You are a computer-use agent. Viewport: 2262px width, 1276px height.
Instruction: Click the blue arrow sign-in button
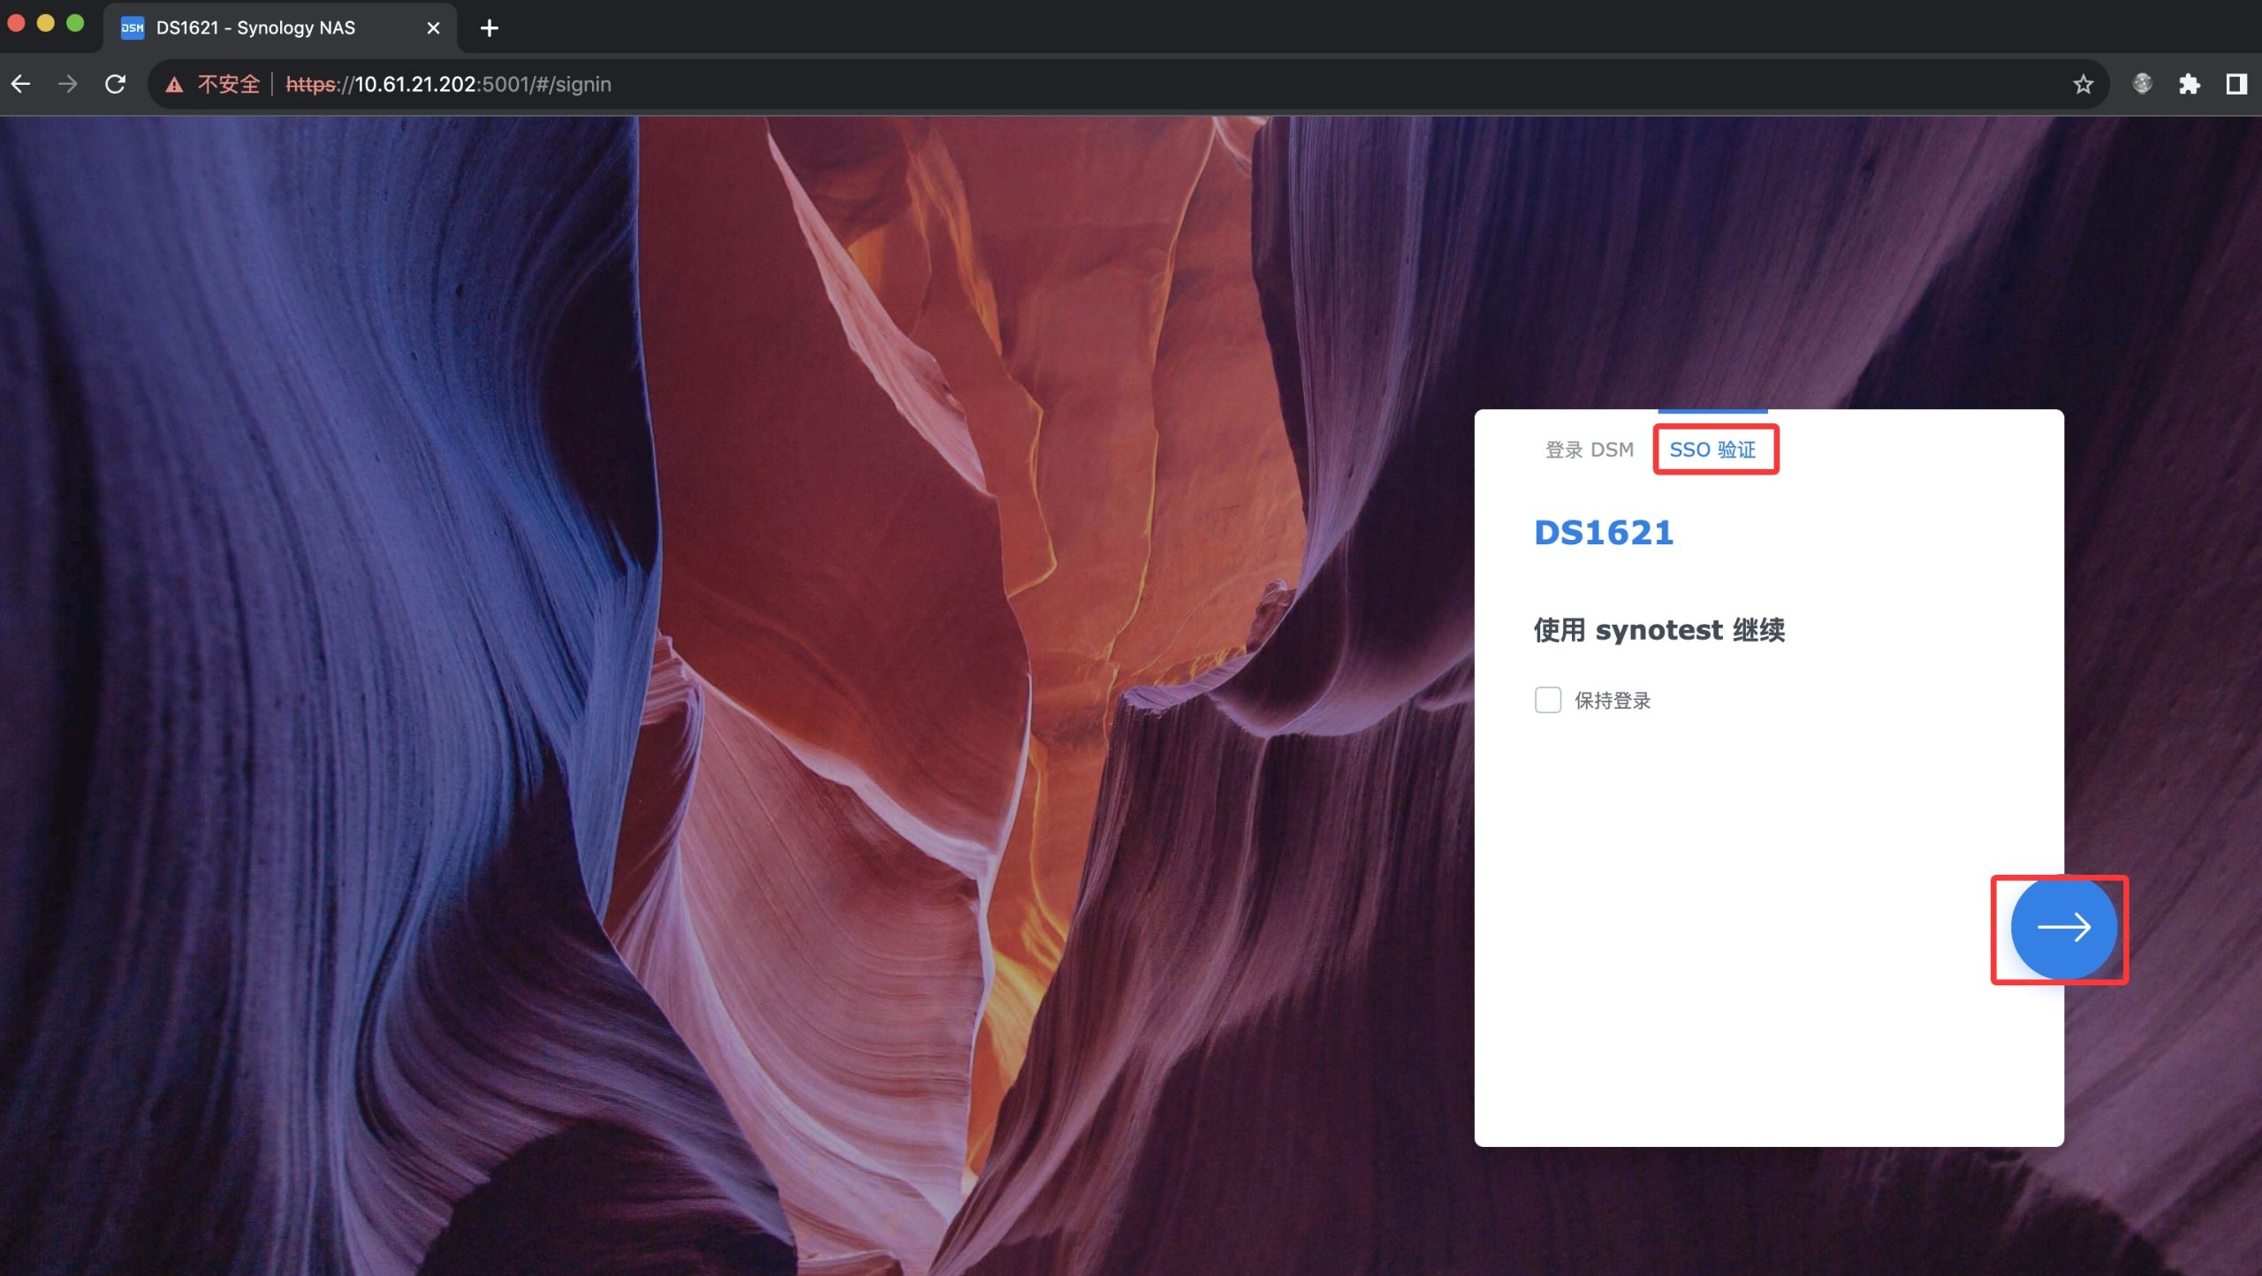coord(2063,927)
